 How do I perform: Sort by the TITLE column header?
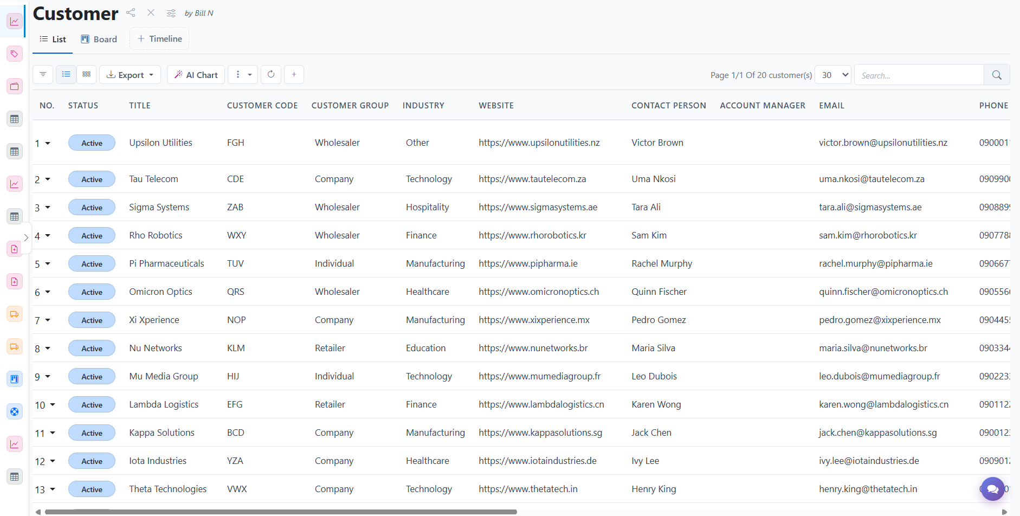coord(140,106)
